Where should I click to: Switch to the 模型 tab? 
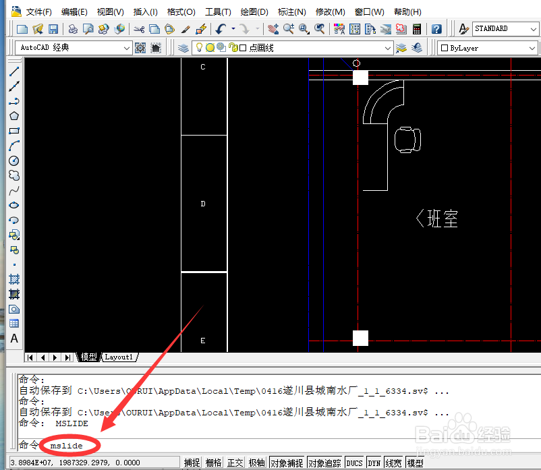coord(88,357)
